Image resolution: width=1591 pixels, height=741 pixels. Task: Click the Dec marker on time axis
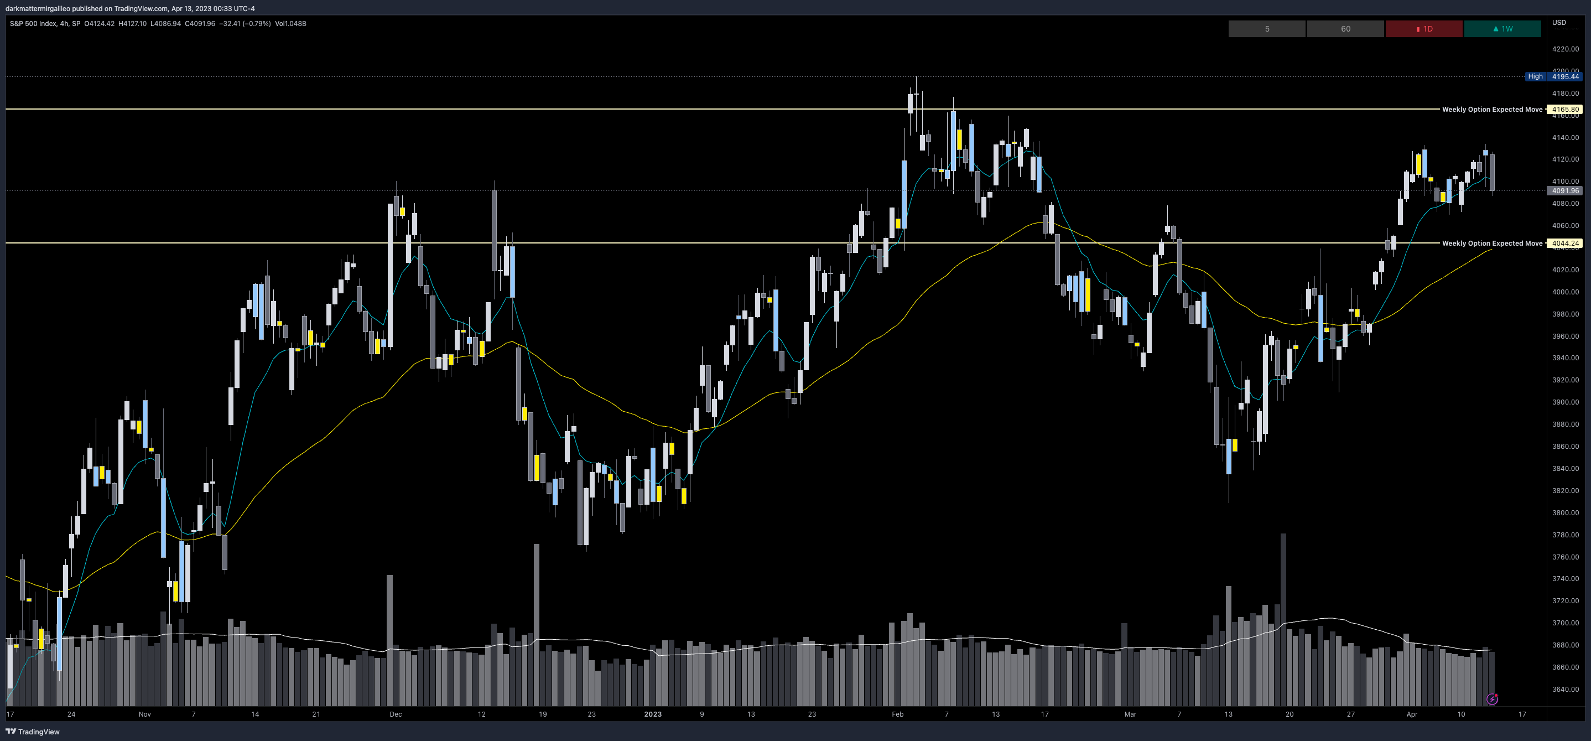pos(396,714)
